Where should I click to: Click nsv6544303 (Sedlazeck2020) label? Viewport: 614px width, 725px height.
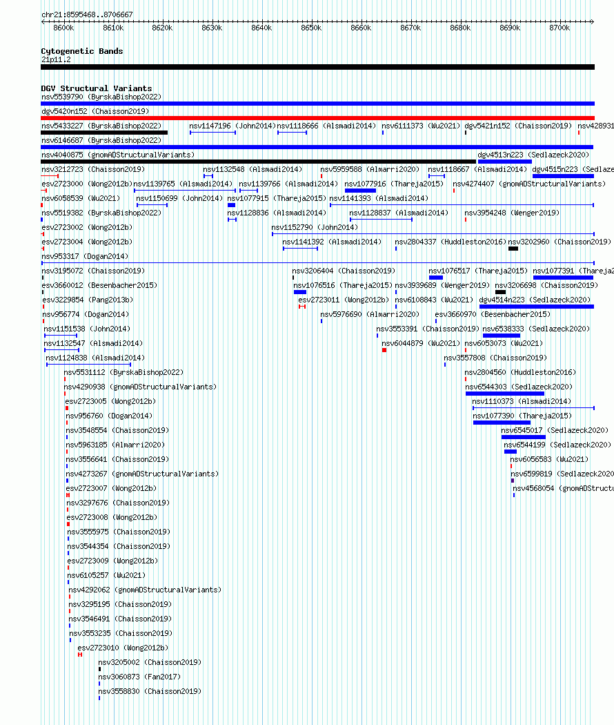(519, 387)
